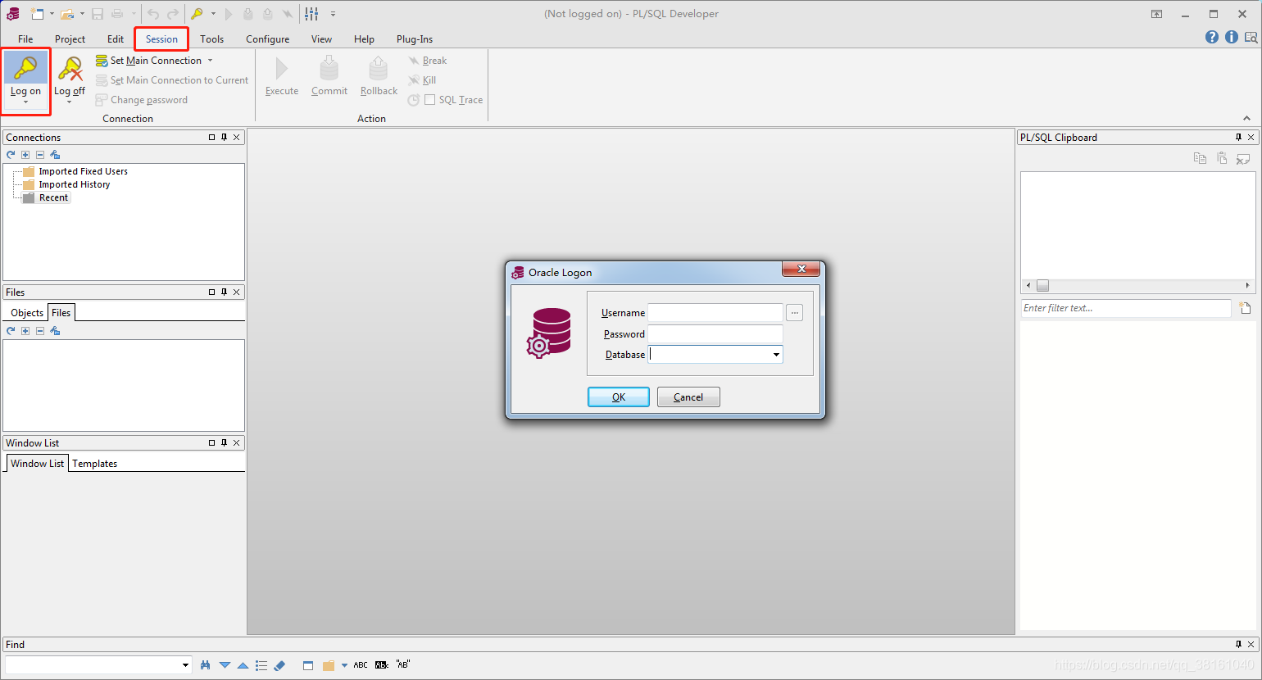Open the customize quick access toolbar dropdown
Image resolution: width=1262 pixels, height=680 pixels.
click(x=333, y=14)
